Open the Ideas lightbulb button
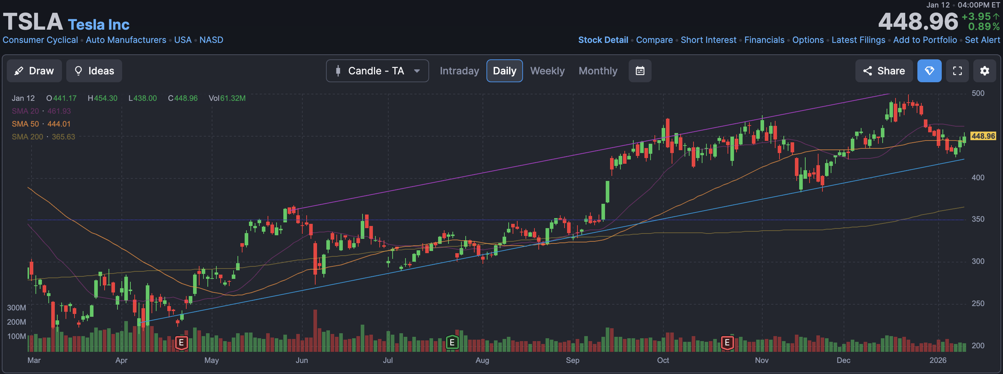1003x374 pixels. (x=94, y=71)
